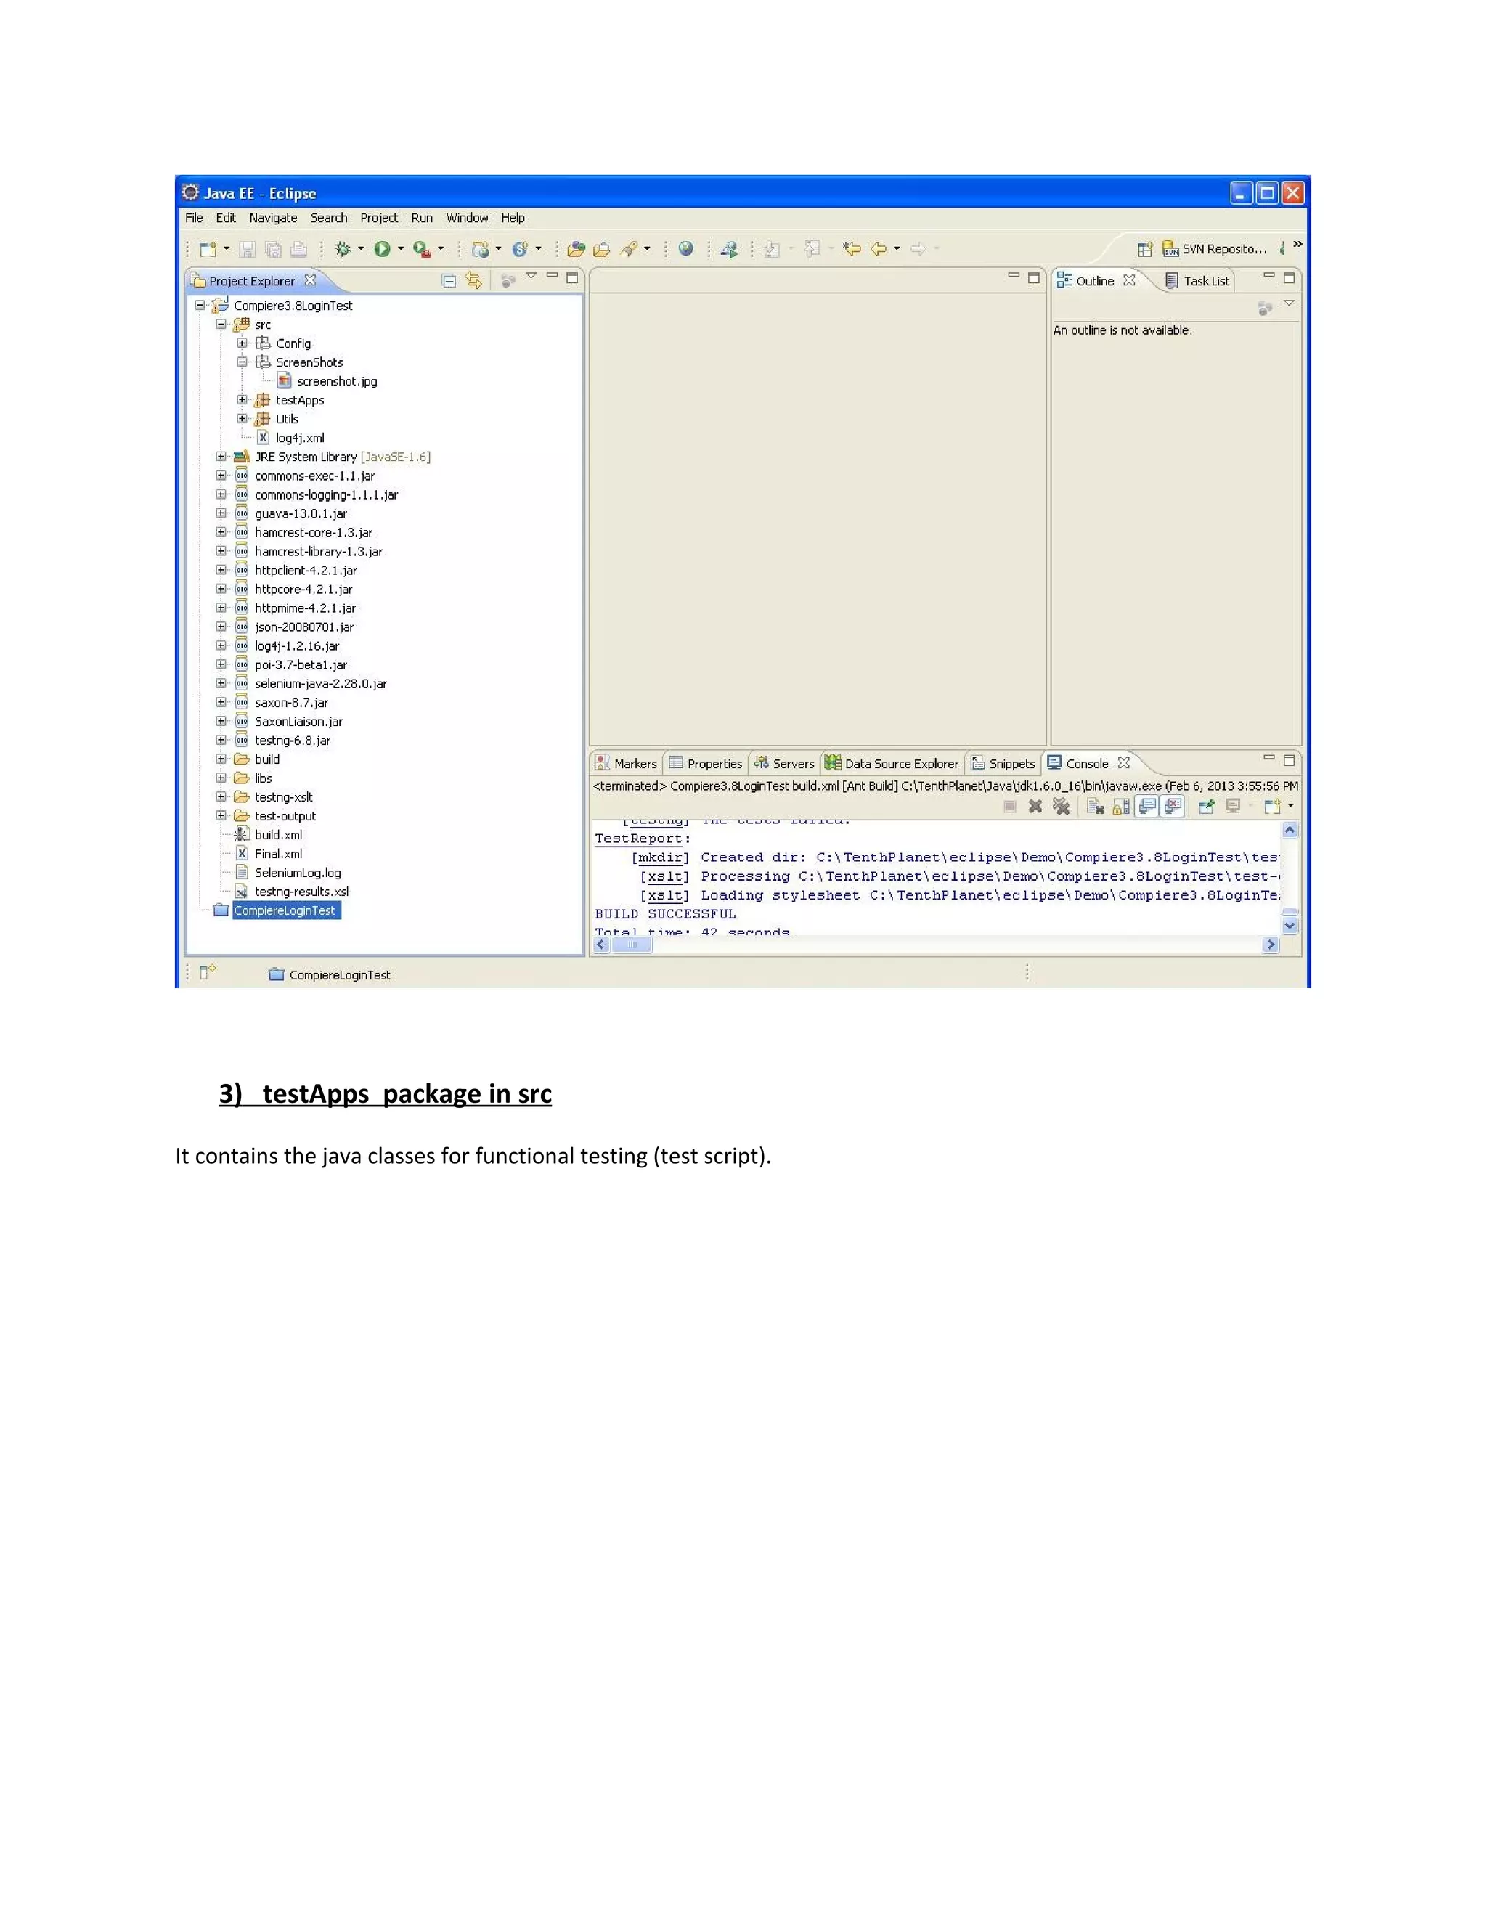1487x1924 pixels.
Task: Switch to the Task List tab
Action: click(x=1197, y=281)
